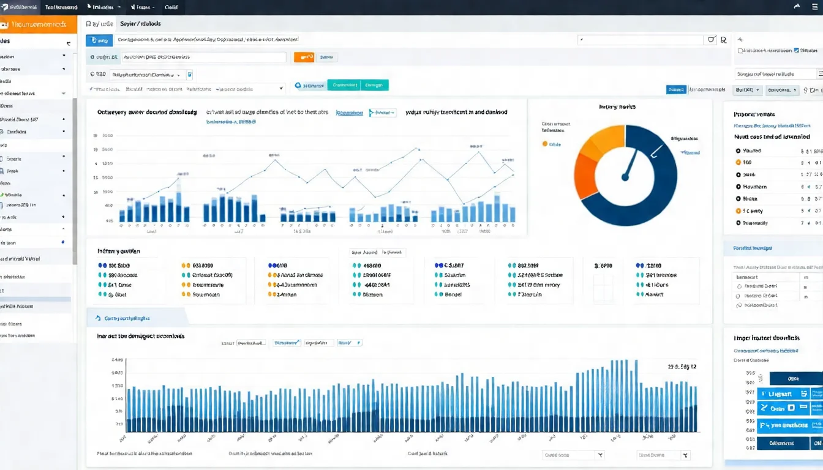This screenshot has height=470, width=823.
Task: Tick the unchecked checkbox in the upper-right panel
Action: tap(741, 51)
